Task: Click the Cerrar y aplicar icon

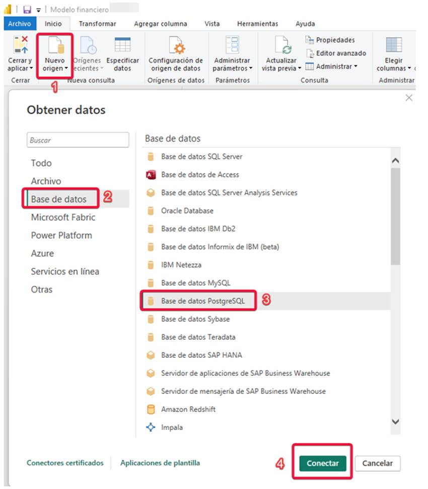Action: 21,45
